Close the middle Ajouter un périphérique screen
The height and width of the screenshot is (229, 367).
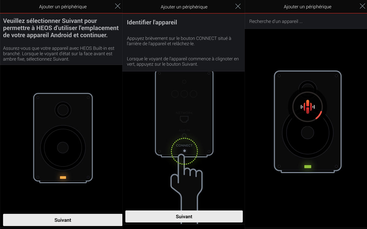pos(238,6)
